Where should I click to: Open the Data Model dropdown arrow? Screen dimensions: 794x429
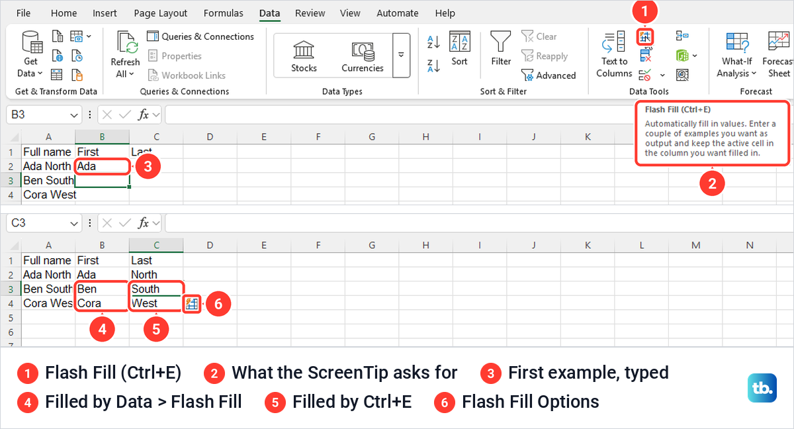point(695,56)
